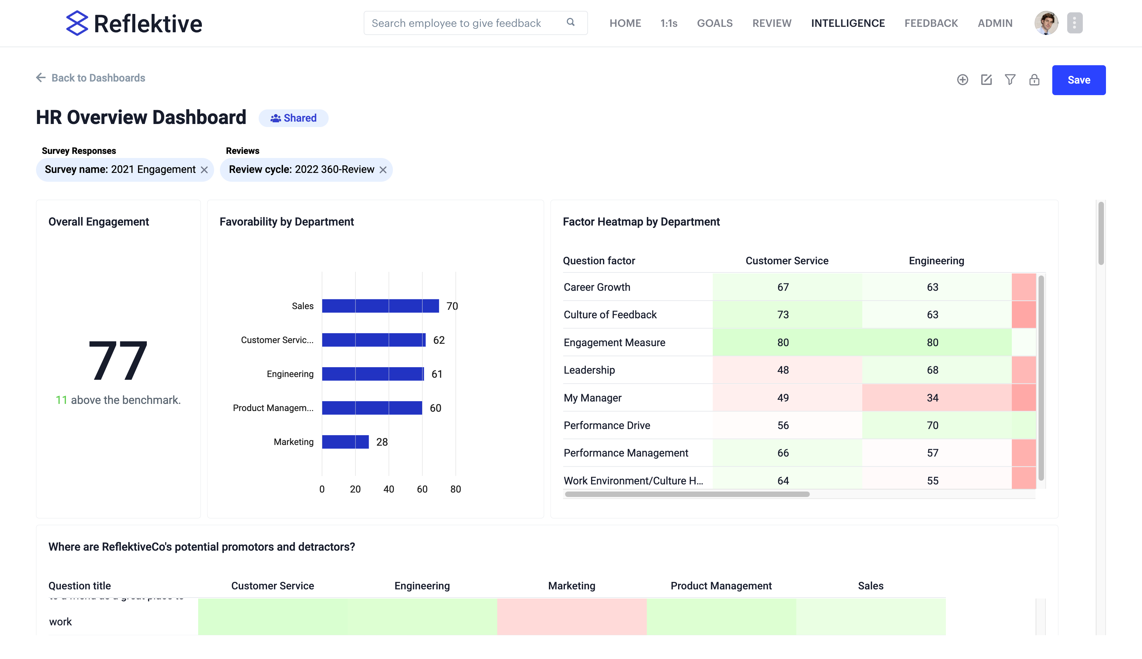1142x659 pixels.
Task: Click the back arrow icon
Action: tap(41, 77)
